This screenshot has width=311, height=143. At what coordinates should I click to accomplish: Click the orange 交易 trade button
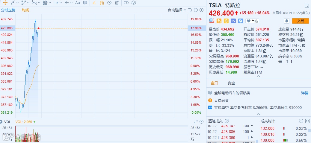coord(301,21)
